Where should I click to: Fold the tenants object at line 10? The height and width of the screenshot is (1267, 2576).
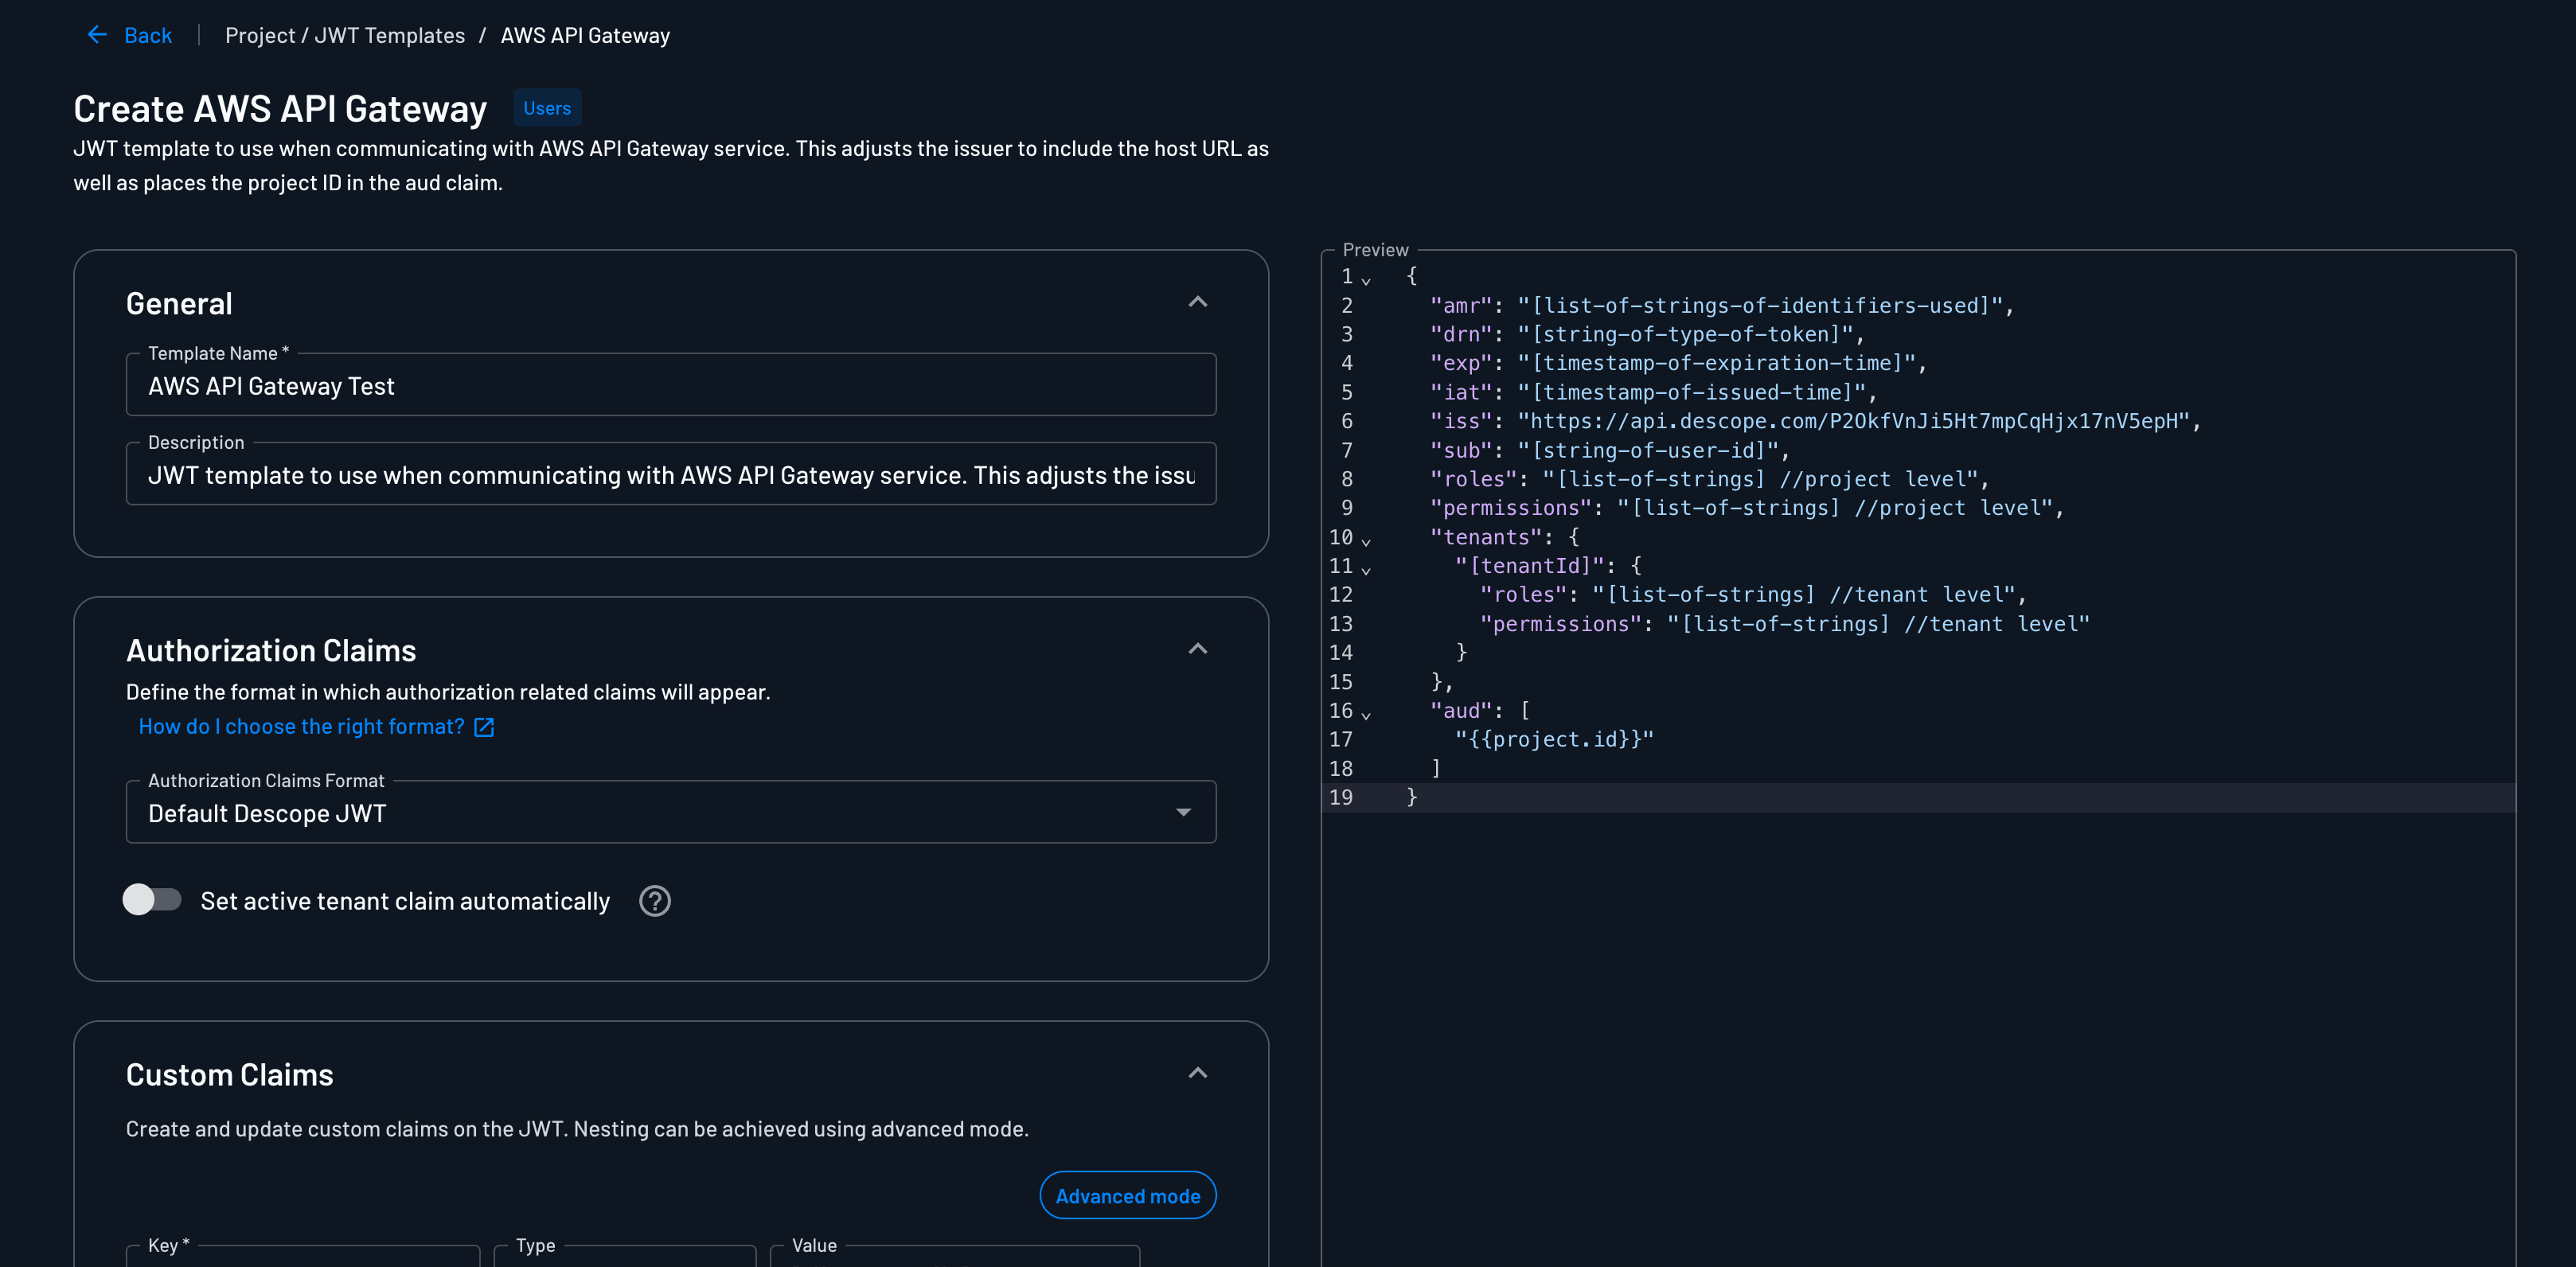(x=1367, y=541)
